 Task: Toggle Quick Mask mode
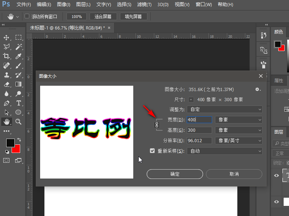click(6, 160)
